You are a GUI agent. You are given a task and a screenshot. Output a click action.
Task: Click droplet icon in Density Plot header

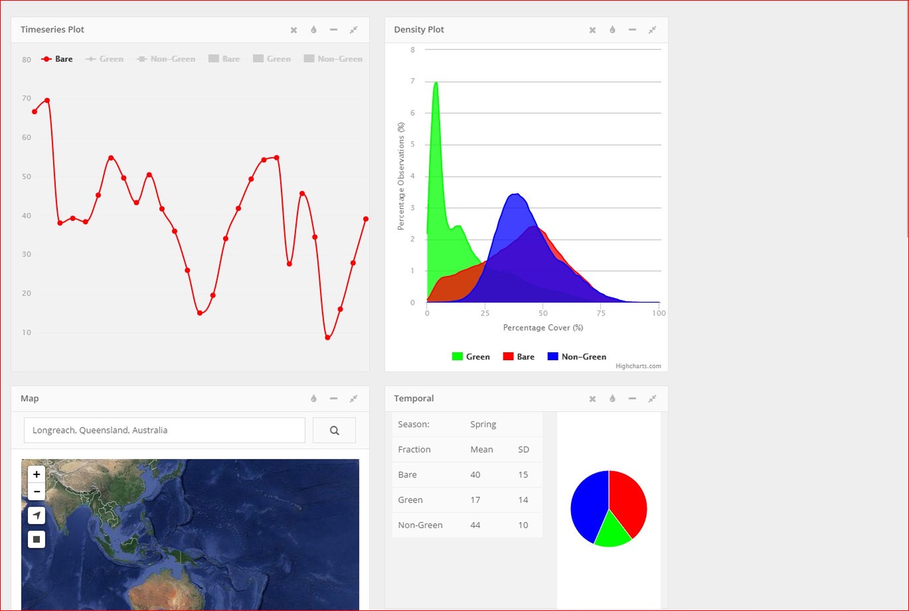point(613,30)
